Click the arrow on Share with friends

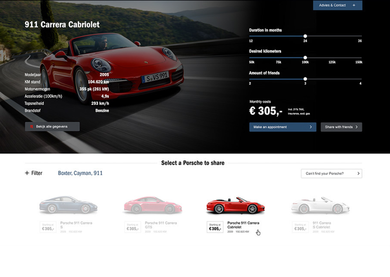(x=356, y=127)
